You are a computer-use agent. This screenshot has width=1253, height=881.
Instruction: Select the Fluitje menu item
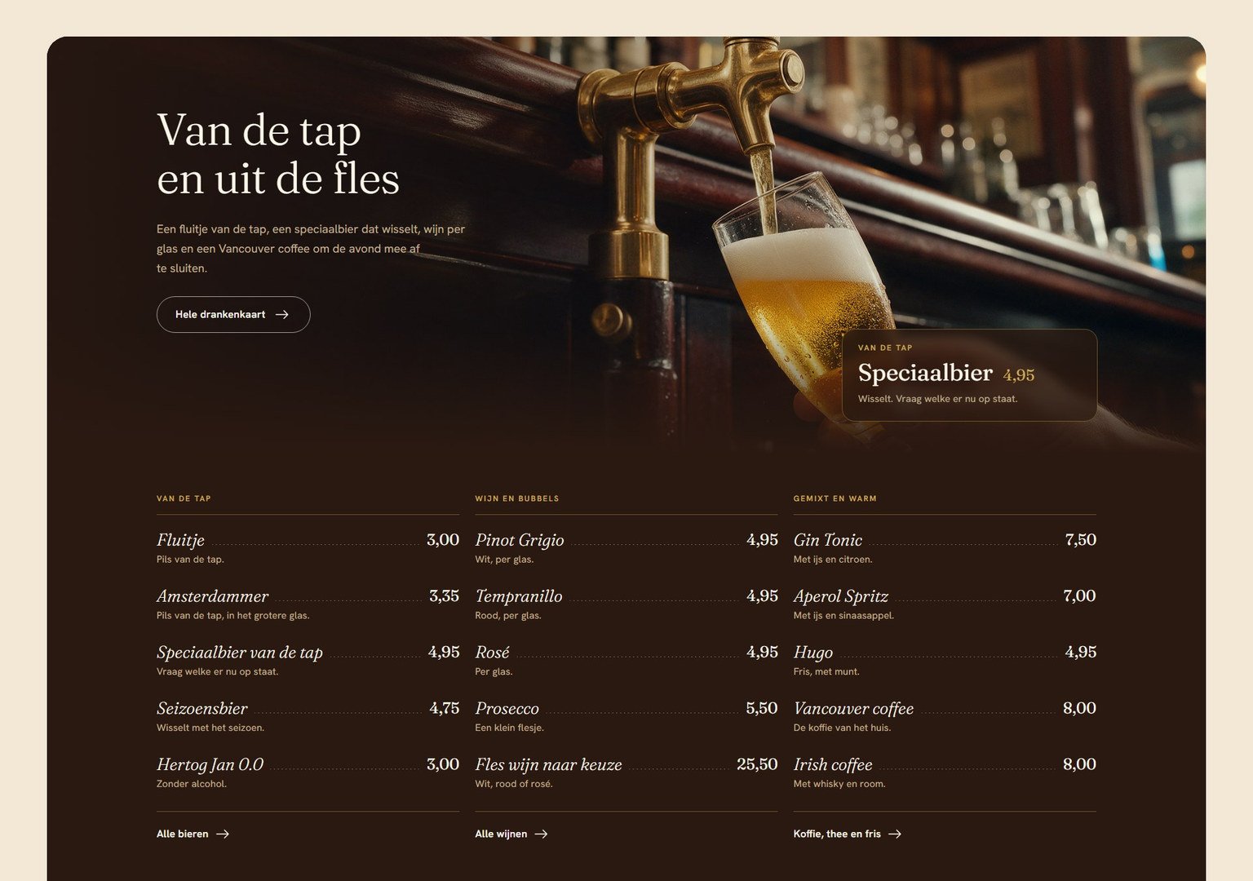point(308,549)
